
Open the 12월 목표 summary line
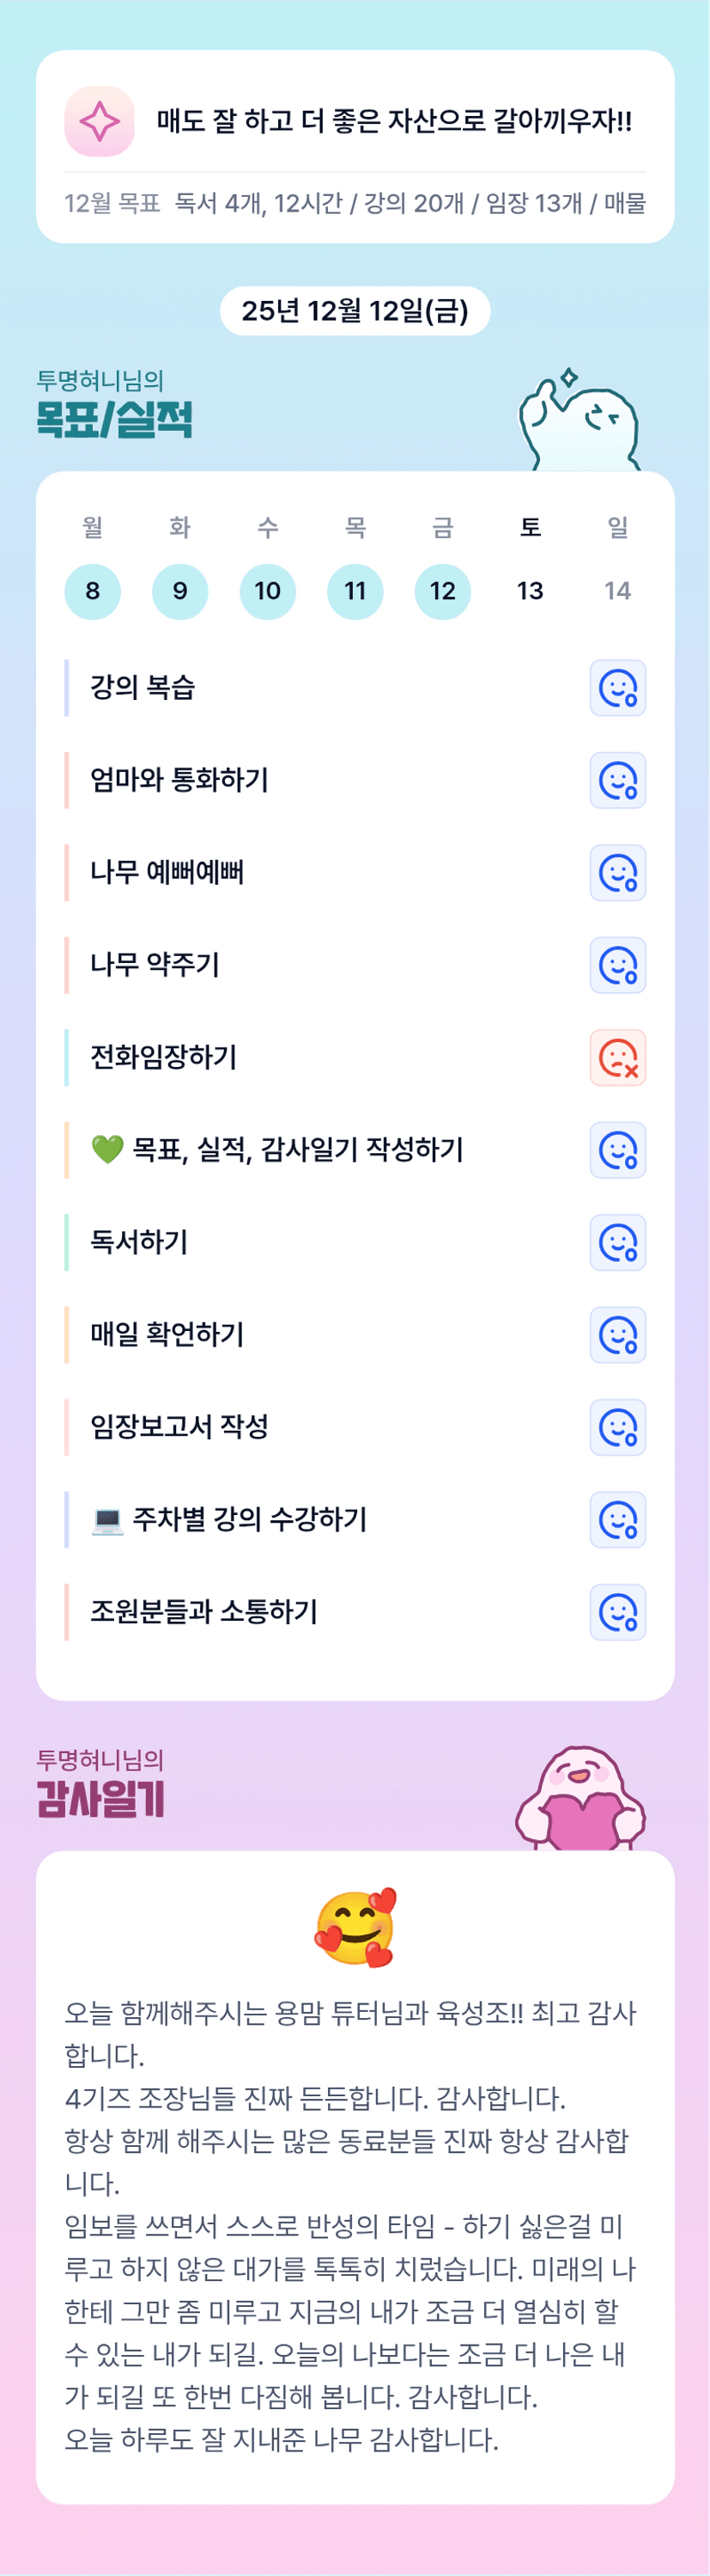point(355,204)
